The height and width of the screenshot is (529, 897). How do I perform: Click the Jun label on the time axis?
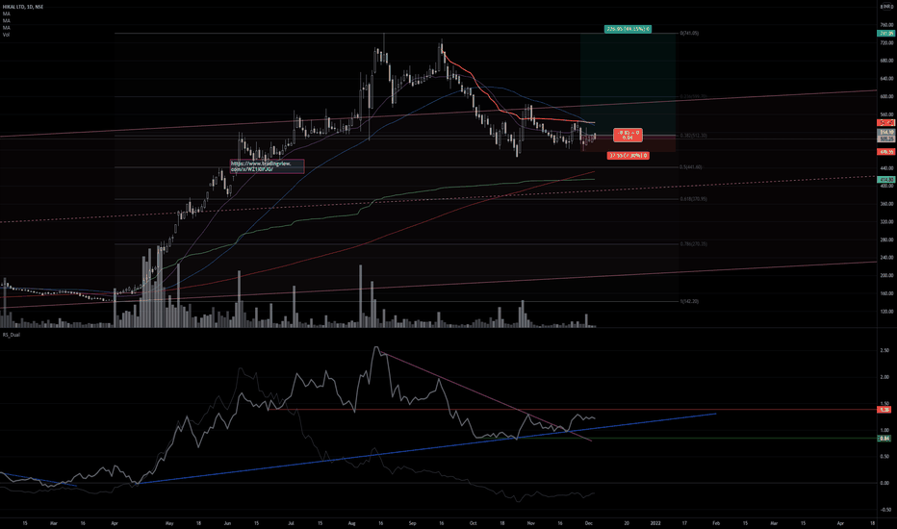[x=228, y=523]
